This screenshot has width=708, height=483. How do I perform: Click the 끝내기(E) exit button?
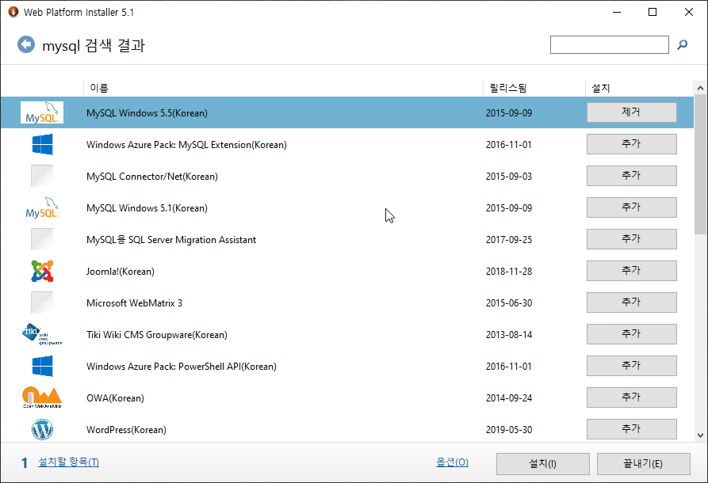644,464
